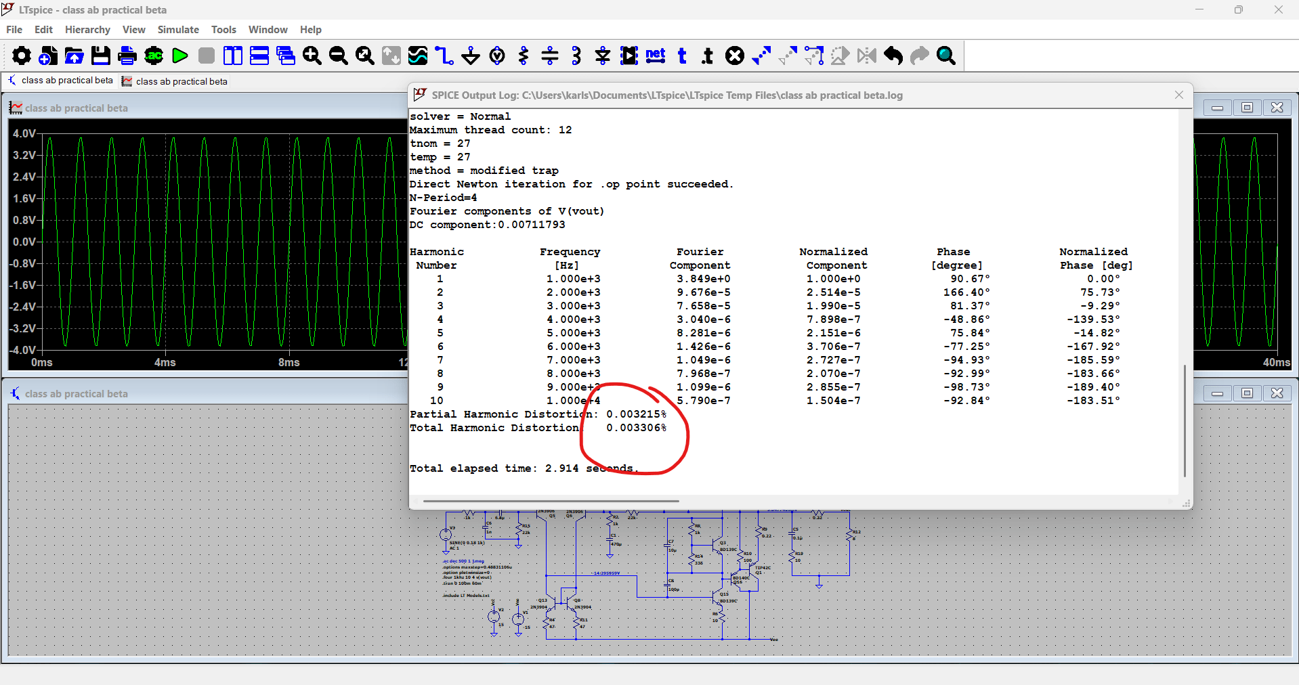This screenshot has width=1299, height=685.
Task: Click the 4ms label on the time axis
Action: (x=165, y=363)
